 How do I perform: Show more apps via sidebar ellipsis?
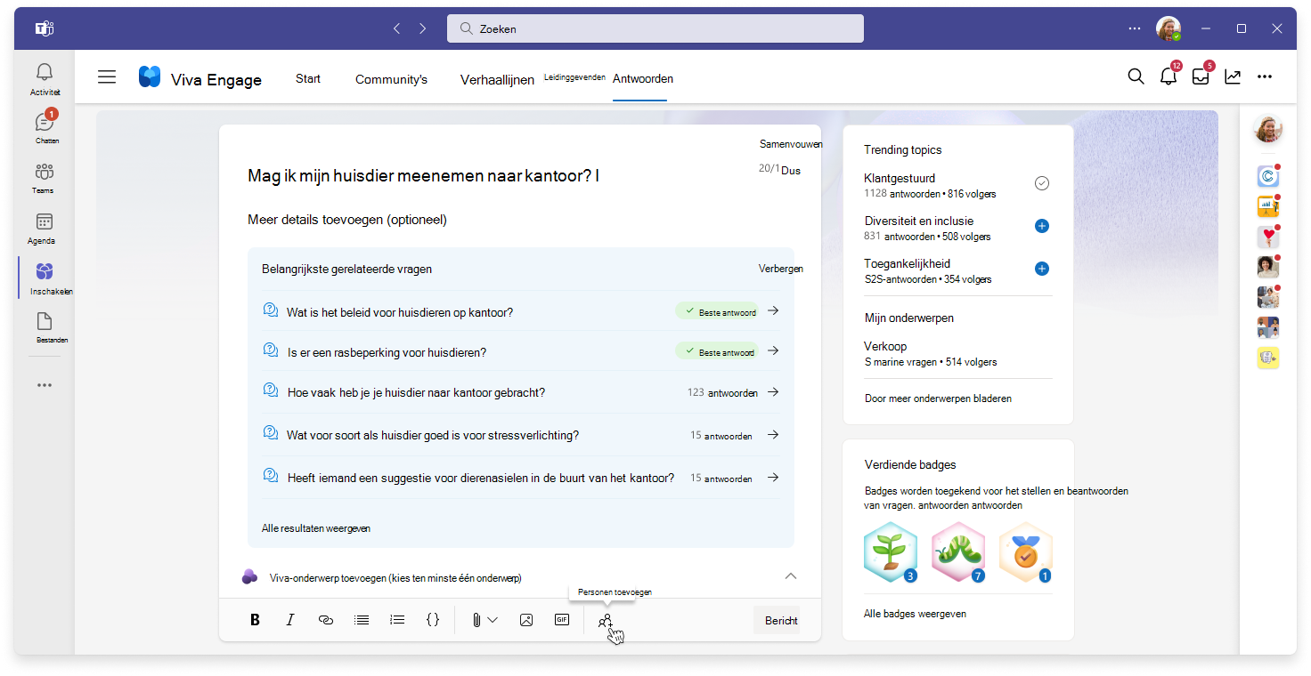[45, 385]
